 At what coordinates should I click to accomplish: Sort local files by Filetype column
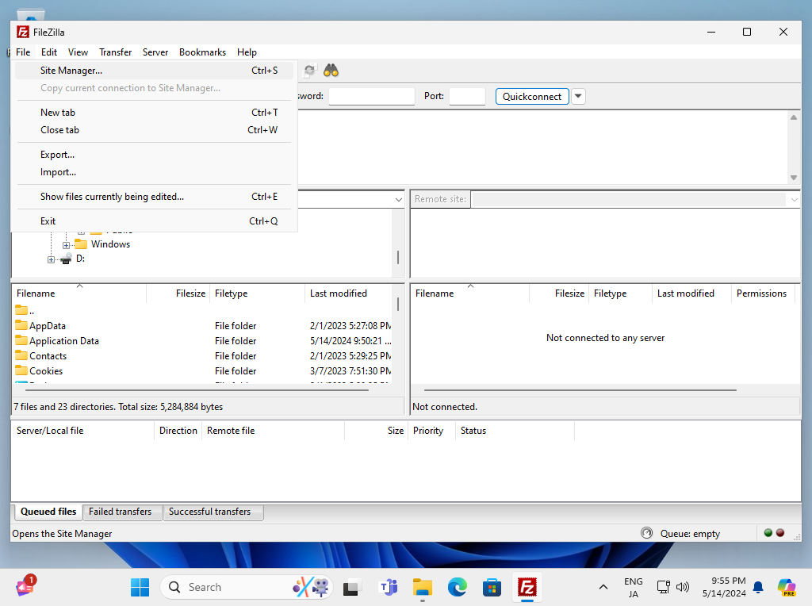(x=258, y=293)
